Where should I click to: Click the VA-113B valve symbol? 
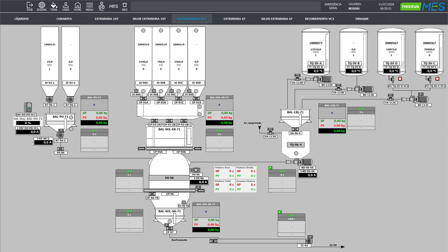pyautogui.click(x=339, y=87)
